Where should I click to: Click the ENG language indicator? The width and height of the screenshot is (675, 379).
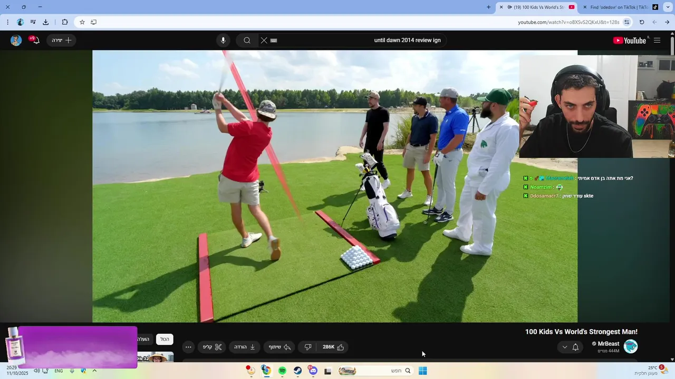pos(59,371)
